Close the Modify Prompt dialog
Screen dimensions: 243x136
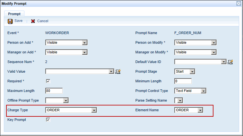pyautogui.click(x=239, y=4)
